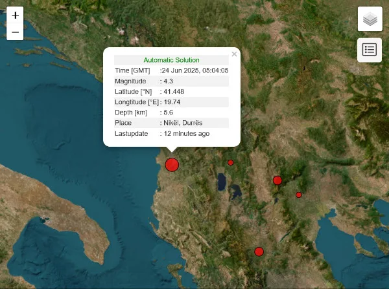Close the Automatic Solution popup

[234, 54]
